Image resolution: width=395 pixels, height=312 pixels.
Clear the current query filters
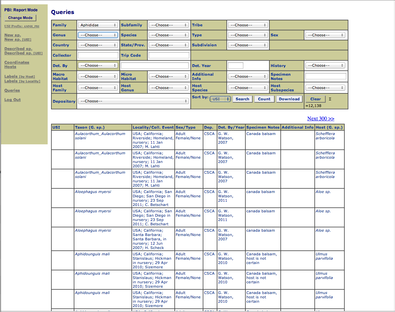pyautogui.click(x=315, y=99)
